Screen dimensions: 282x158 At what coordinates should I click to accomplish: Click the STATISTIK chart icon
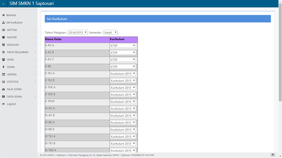pos(3,82)
